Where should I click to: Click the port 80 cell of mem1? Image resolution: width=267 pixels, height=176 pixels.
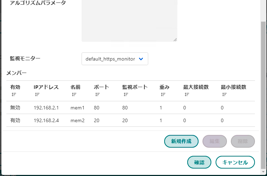[x=96, y=108]
